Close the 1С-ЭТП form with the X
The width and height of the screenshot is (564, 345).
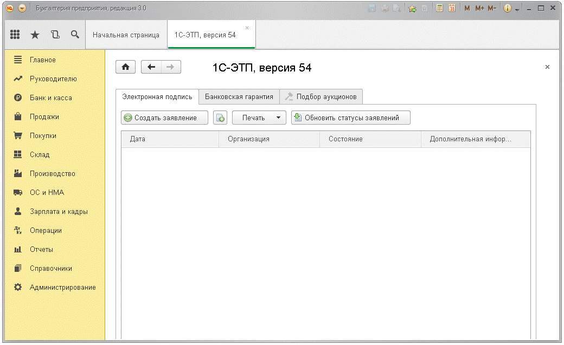tap(547, 67)
